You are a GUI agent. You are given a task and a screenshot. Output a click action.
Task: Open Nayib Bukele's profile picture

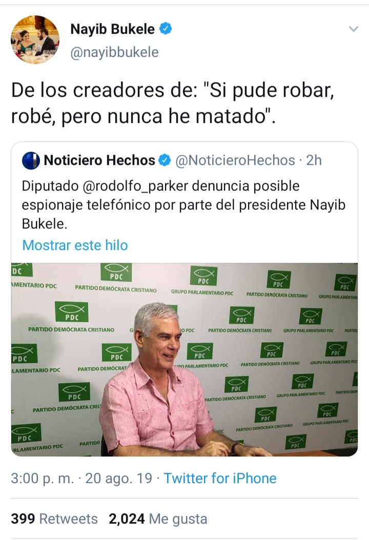pos(35,39)
